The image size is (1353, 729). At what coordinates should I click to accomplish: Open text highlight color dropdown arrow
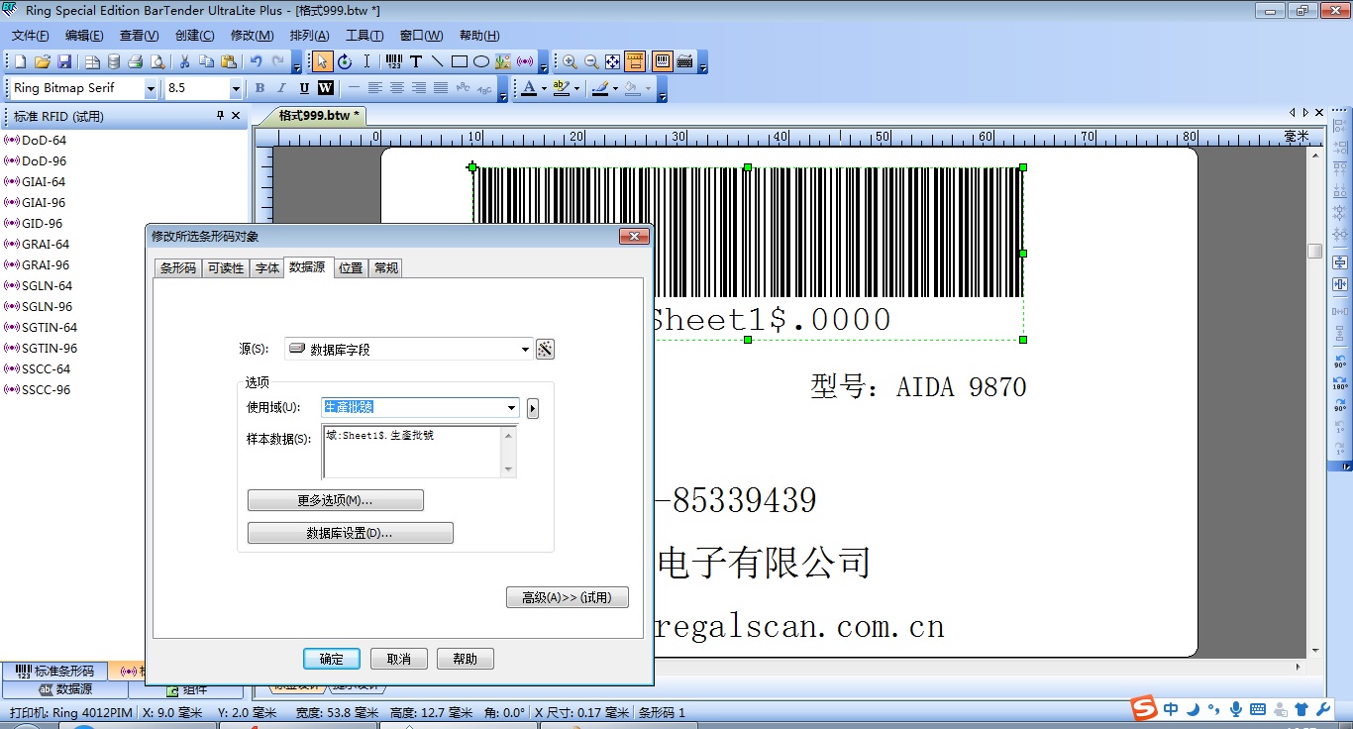pos(576,88)
